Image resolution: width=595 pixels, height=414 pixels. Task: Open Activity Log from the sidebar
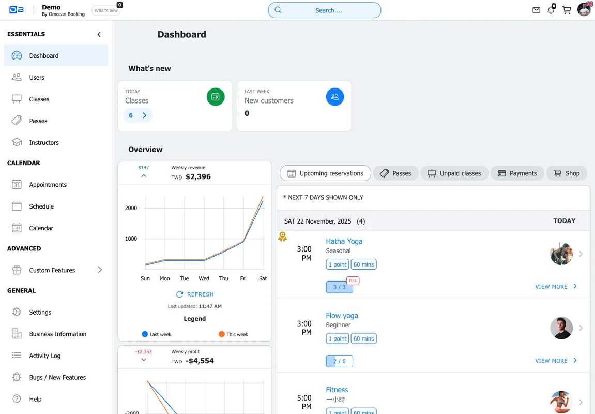click(x=45, y=356)
